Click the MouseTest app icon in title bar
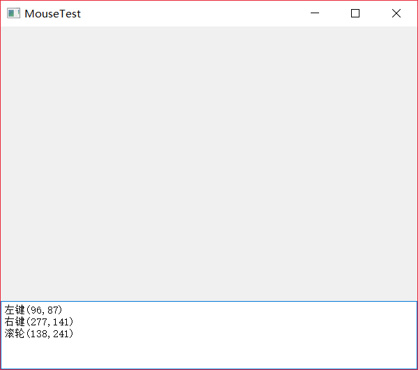This screenshot has height=370, width=418. [x=13, y=13]
